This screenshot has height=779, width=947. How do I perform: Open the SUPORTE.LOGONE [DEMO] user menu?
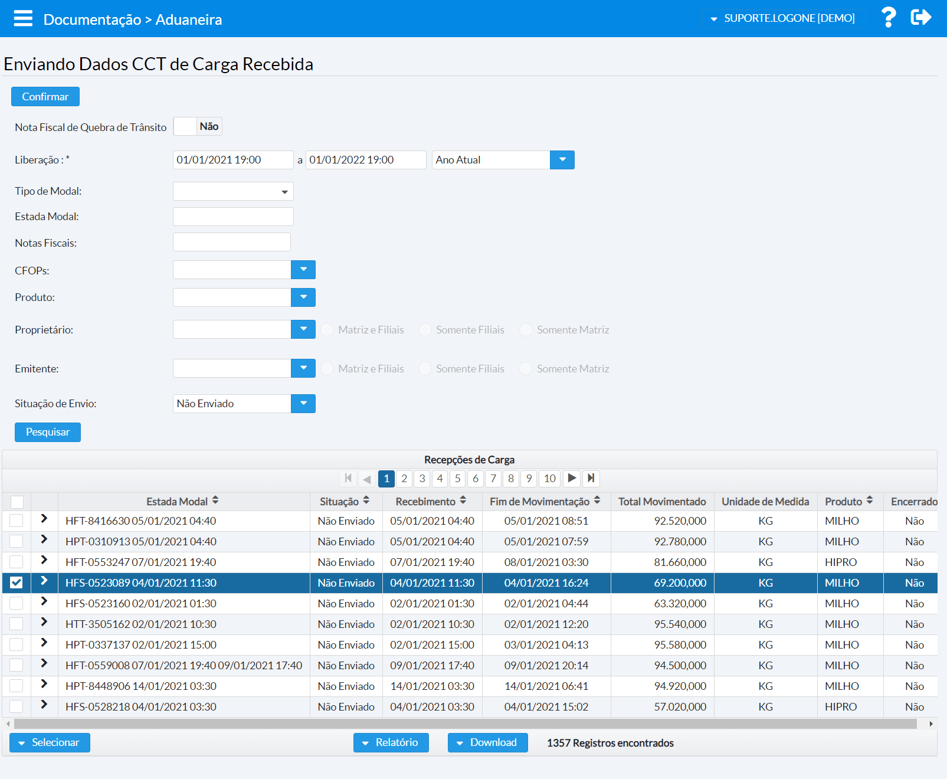(782, 18)
